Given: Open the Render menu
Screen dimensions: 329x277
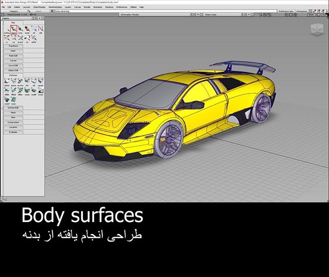Looking at the screenshot, I should (86, 7).
